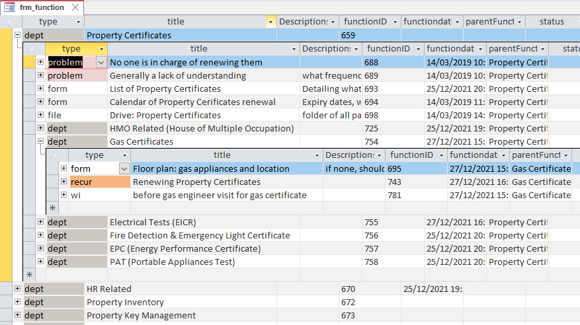Screen dimensions: 580x325
Task: Select 'No one is in charge of renewing them' cell
Action: [x=204, y=62]
